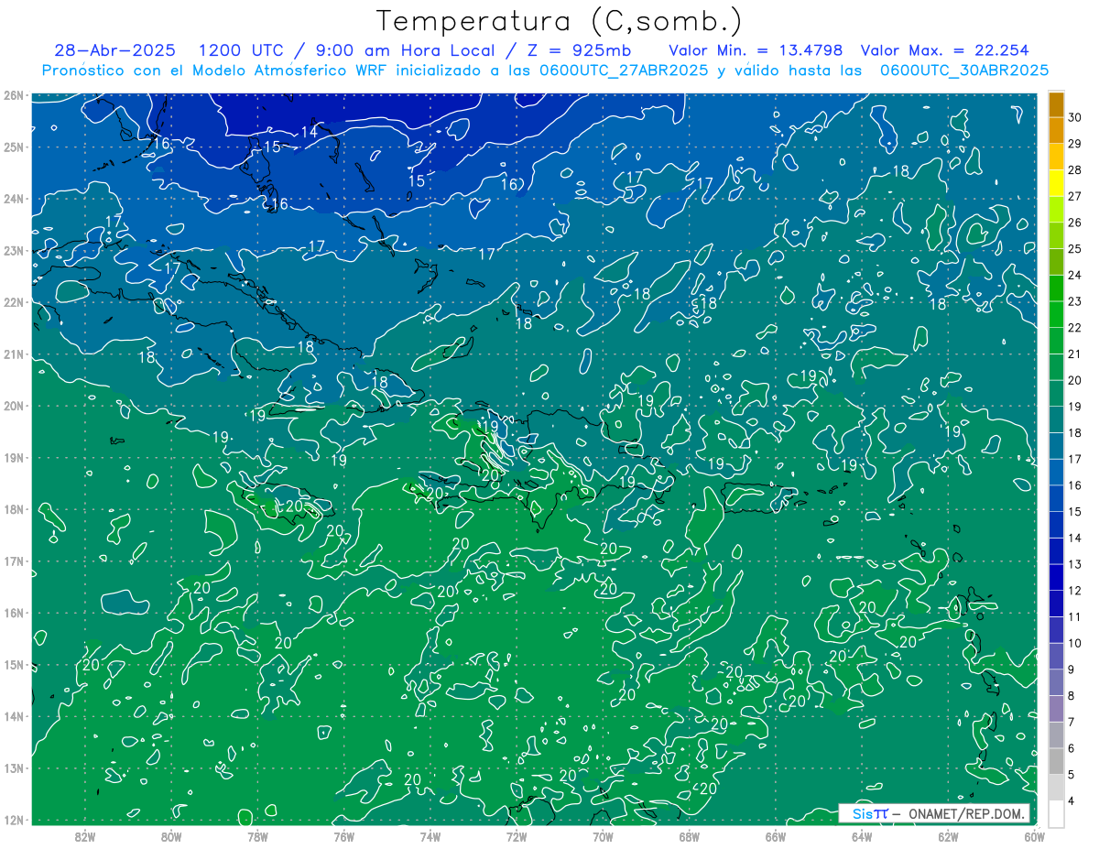
Task: Click the color scale value "30"
Action: click(1075, 117)
